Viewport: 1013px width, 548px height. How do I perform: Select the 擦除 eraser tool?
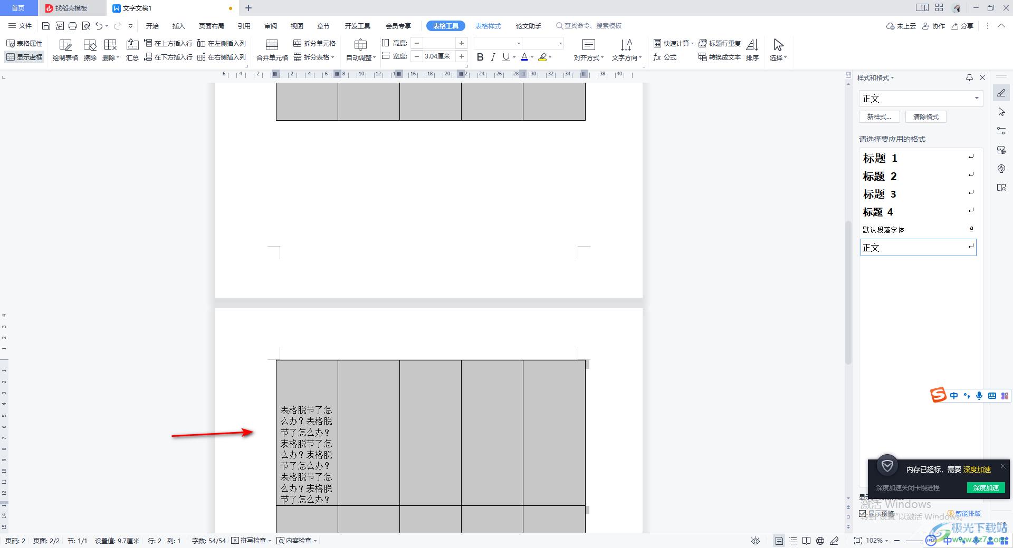coord(90,50)
